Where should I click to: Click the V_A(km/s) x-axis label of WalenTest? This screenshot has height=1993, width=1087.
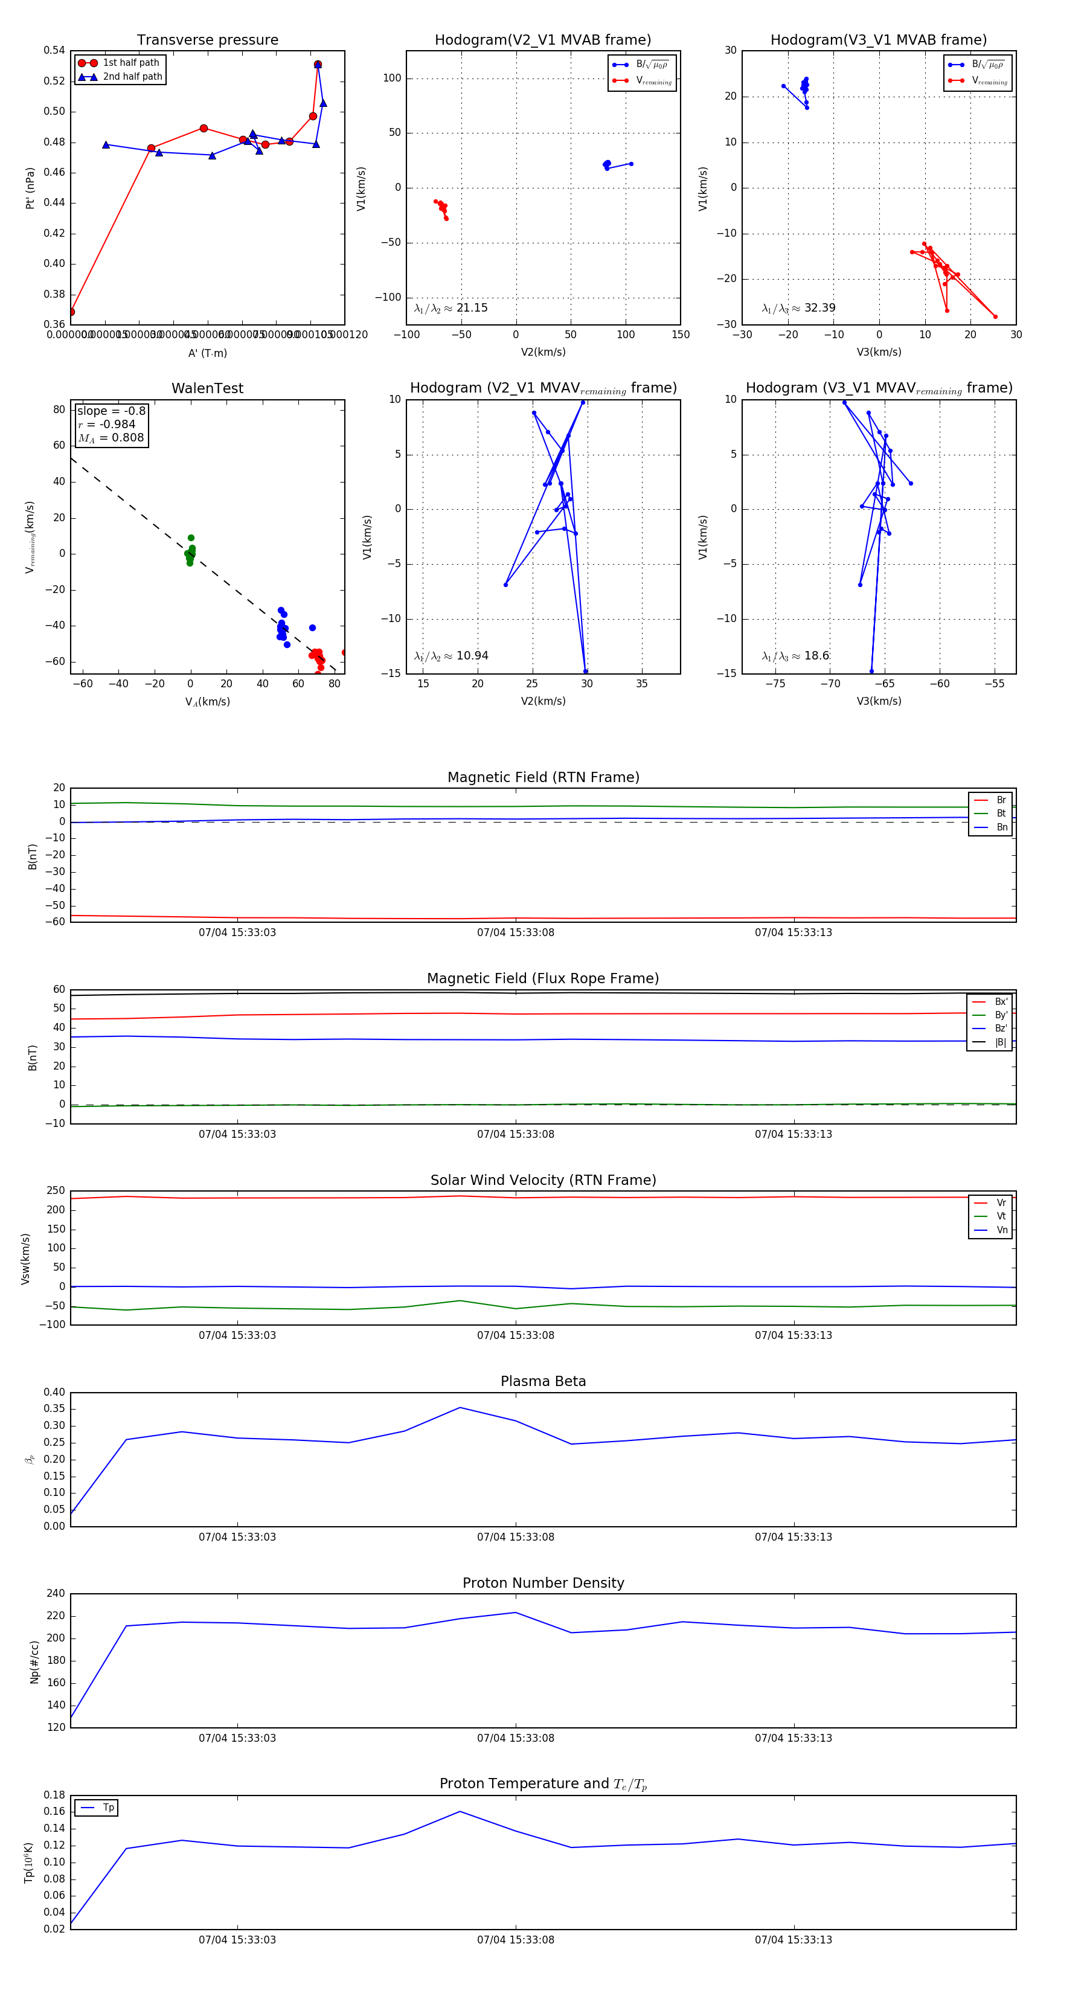point(207,702)
